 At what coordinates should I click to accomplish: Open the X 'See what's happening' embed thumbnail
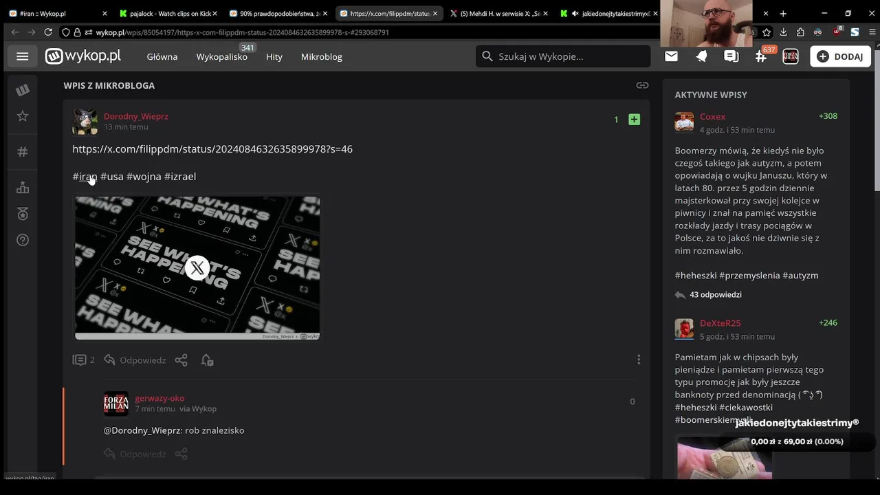pos(197,268)
